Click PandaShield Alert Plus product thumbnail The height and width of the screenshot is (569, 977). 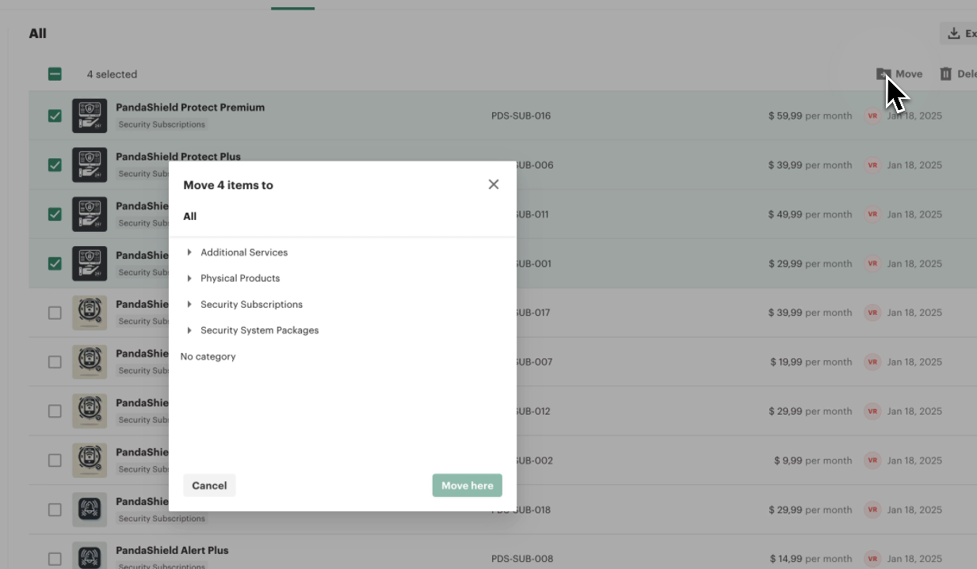click(90, 556)
